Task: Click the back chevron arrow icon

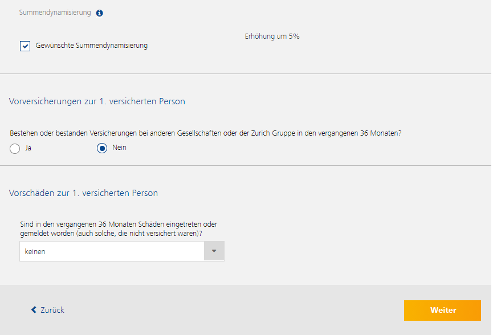Action: point(34,310)
